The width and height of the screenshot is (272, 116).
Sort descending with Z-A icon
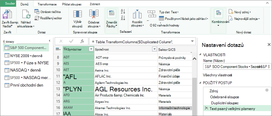point(123,18)
